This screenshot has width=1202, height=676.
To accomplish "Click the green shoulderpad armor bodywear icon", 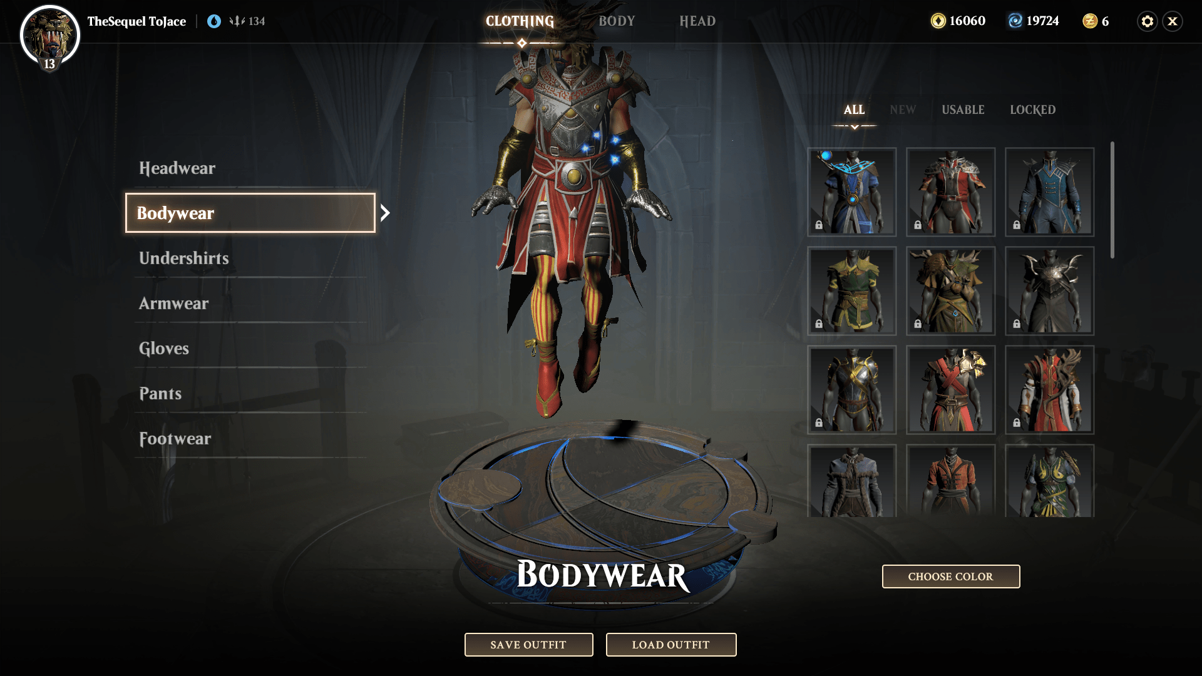I will click(852, 290).
